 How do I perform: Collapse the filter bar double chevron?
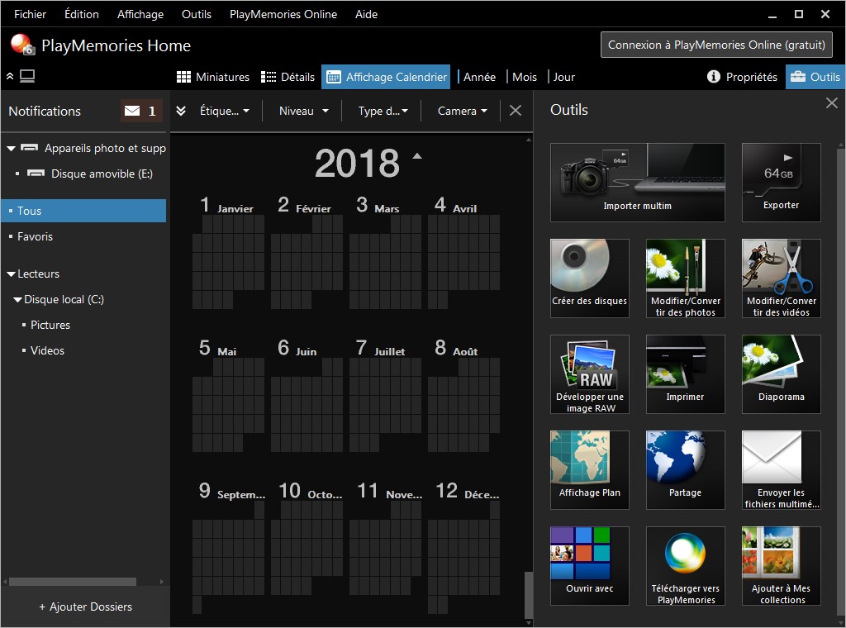coord(181,111)
